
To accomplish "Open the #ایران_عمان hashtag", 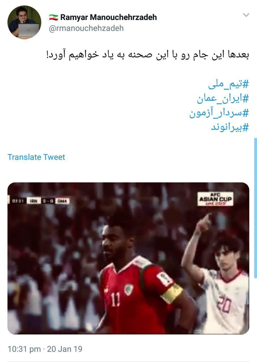I will pos(223,99).
